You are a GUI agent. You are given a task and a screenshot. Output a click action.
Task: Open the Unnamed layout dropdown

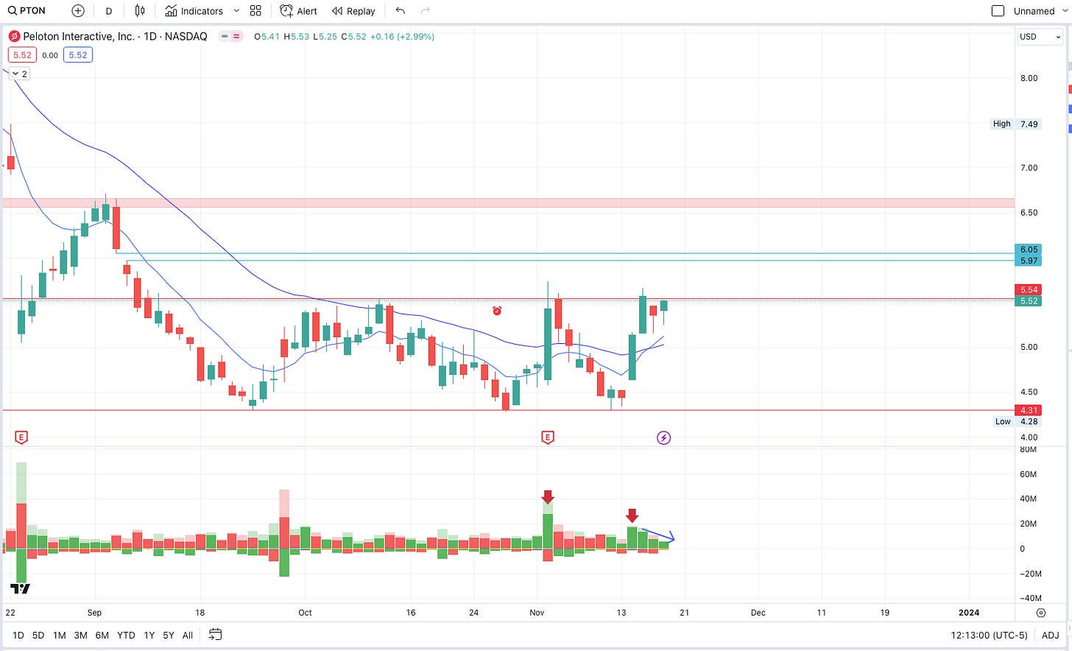coord(1040,10)
